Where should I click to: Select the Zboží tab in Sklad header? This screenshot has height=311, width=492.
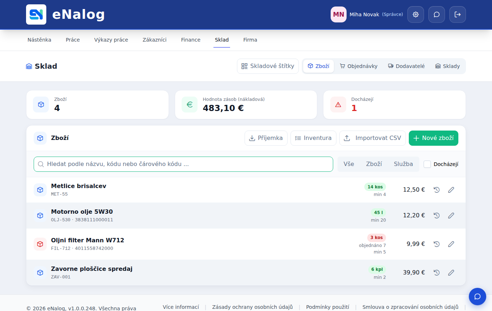coord(318,66)
